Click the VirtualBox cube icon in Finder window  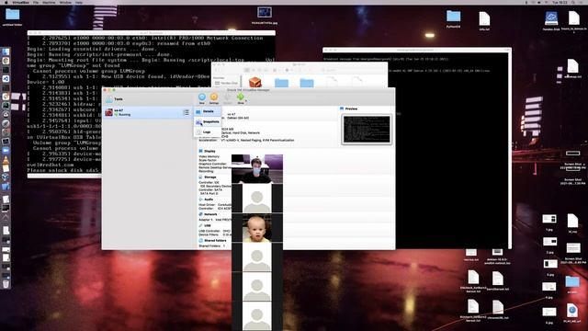click(255, 82)
